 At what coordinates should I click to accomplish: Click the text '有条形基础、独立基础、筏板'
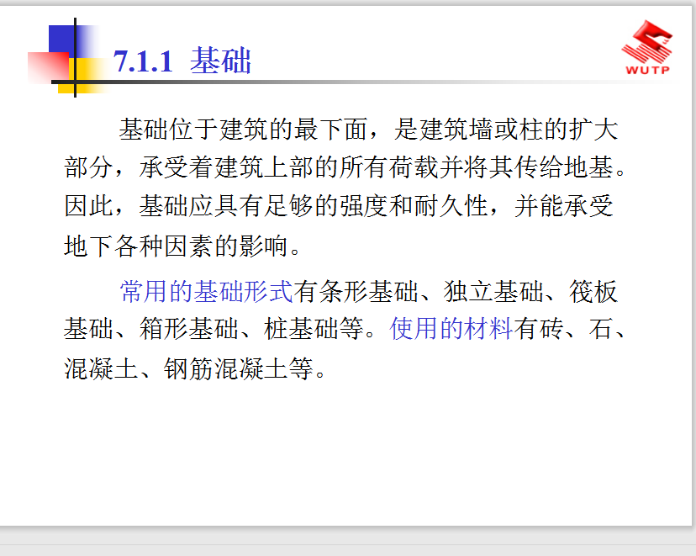pos(456,292)
